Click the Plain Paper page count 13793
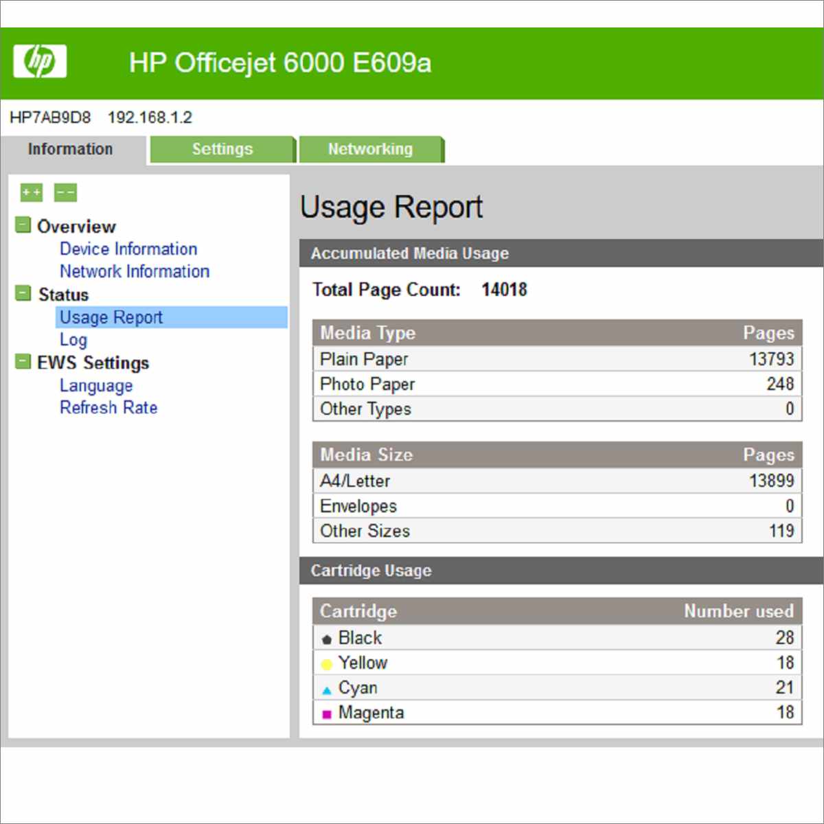 (x=772, y=359)
